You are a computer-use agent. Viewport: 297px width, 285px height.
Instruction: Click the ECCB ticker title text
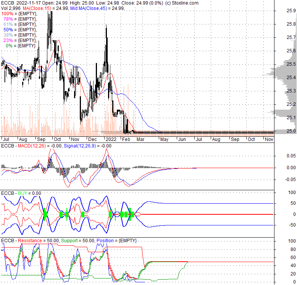pyautogui.click(x=8, y=3)
